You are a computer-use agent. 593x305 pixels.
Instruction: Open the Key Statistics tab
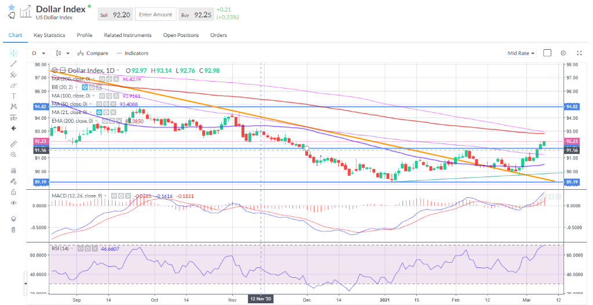click(50, 35)
